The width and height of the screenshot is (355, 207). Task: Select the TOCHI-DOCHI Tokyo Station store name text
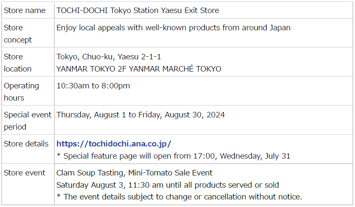click(137, 11)
